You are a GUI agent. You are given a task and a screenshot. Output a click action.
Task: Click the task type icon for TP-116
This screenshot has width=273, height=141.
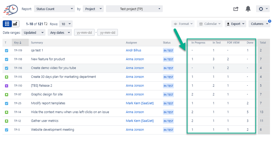tap(7, 68)
